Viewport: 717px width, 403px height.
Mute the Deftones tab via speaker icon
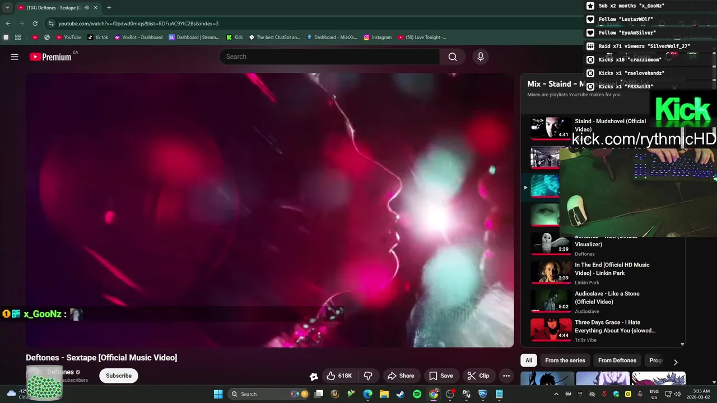[x=86, y=8]
